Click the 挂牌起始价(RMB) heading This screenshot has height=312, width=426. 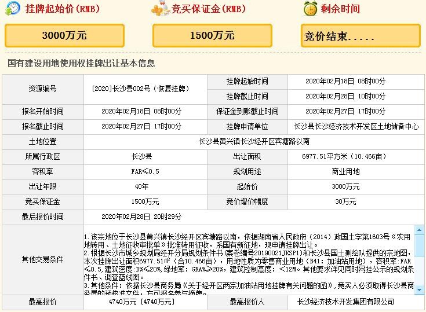(x=63, y=9)
